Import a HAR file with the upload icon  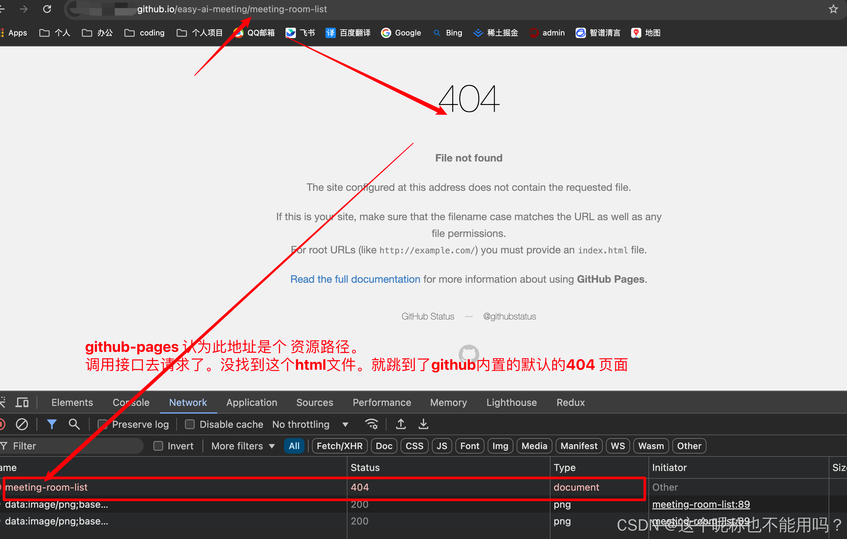coord(401,424)
